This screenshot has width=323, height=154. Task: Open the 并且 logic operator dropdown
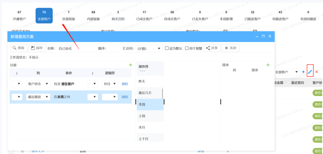(x=110, y=84)
